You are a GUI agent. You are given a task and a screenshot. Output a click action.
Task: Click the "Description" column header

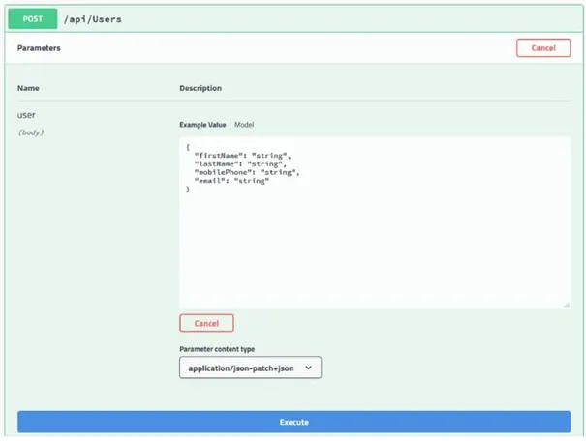click(x=200, y=88)
